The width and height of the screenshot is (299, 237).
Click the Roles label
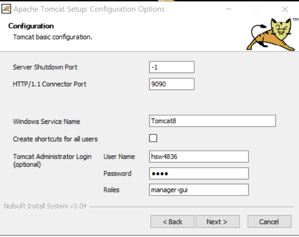click(x=112, y=190)
